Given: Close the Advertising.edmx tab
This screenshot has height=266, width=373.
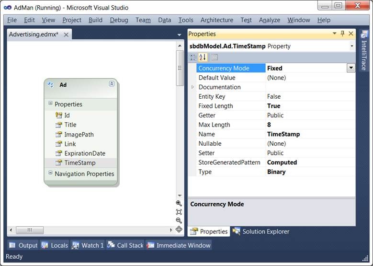Looking at the screenshot, I should click(x=66, y=35).
